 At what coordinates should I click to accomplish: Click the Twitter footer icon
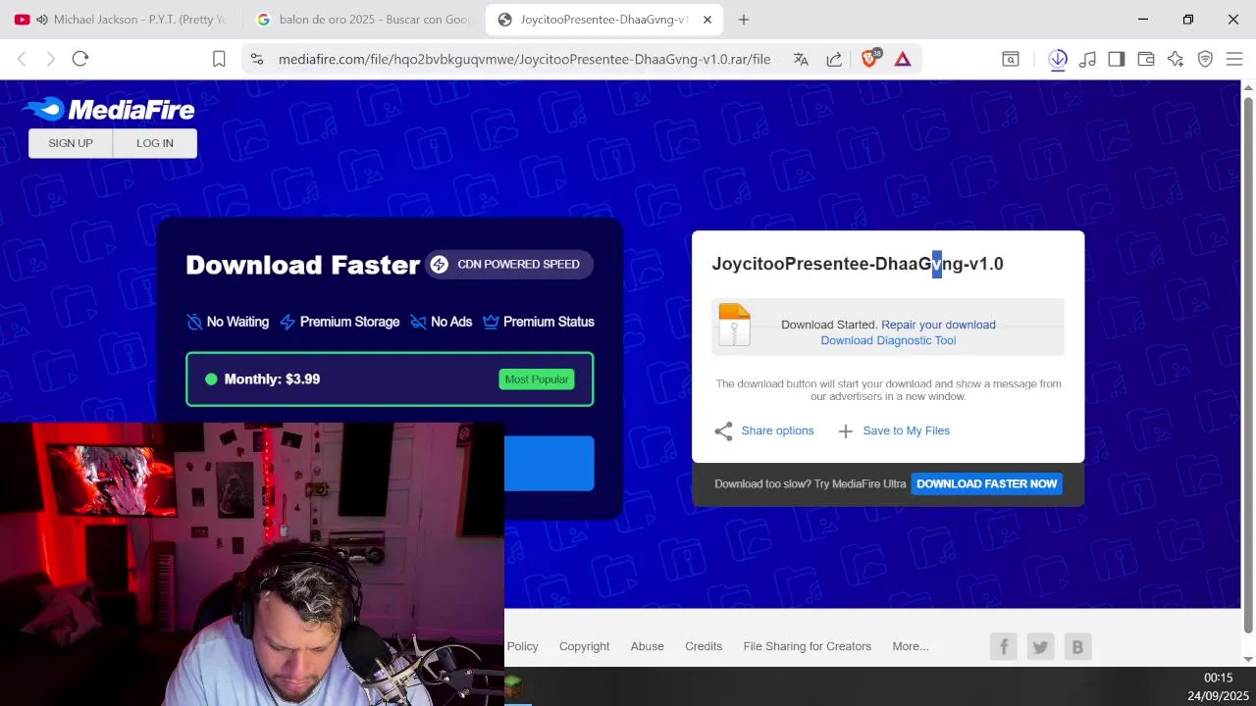(x=1040, y=646)
